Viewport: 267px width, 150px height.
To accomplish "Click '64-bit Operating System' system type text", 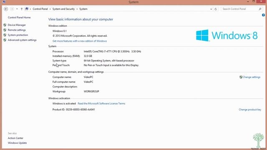I will 97,60.
